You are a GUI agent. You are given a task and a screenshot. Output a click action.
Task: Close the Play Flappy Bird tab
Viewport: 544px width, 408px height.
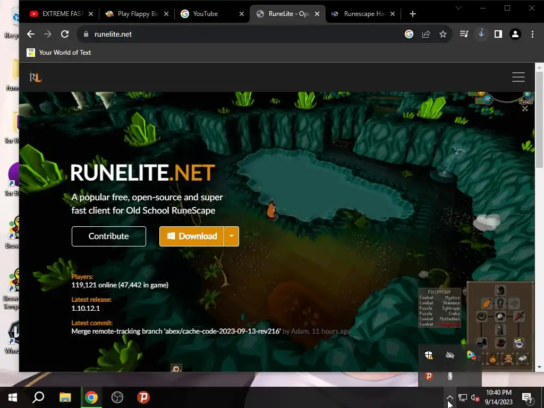pos(166,14)
